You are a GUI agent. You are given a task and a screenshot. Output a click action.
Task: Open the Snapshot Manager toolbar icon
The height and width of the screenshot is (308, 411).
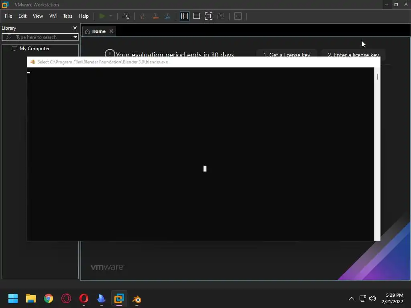point(167,16)
